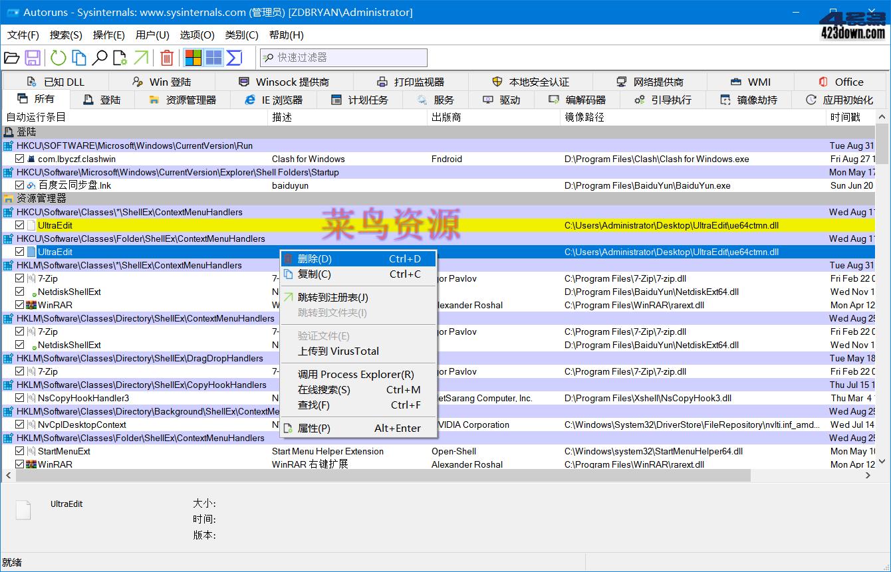Click the horizontal scrollbar left arrow
Viewport: 891px width, 572px height.
(x=7, y=475)
